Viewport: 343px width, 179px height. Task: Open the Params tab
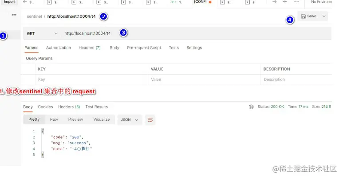point(31,48)
